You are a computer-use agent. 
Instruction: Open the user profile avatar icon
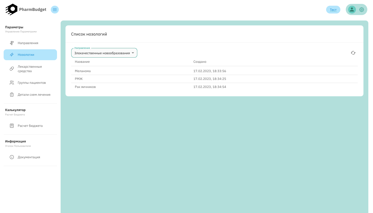(x=352, y=10)
